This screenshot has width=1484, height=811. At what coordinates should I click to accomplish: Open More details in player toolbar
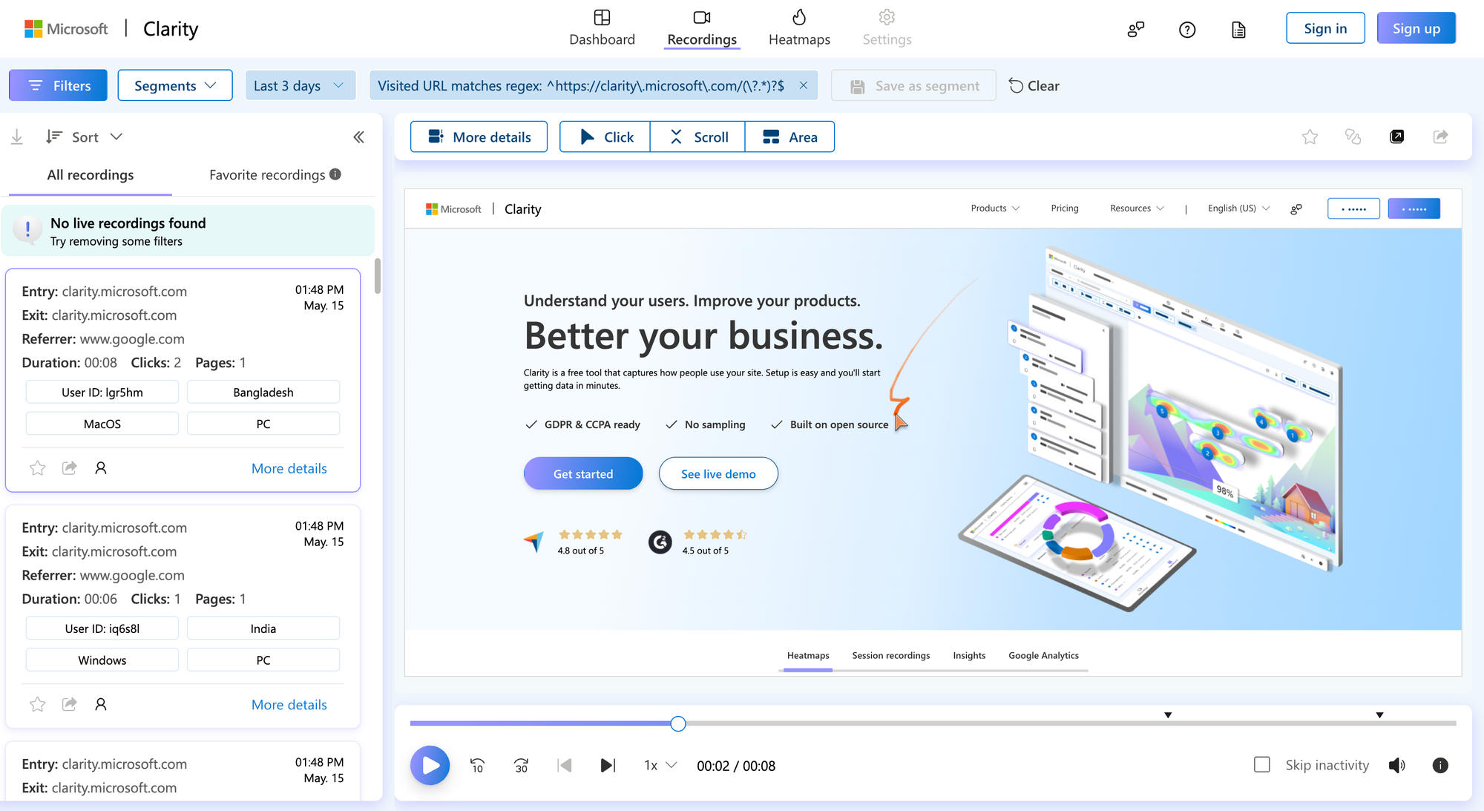point(479,137)
